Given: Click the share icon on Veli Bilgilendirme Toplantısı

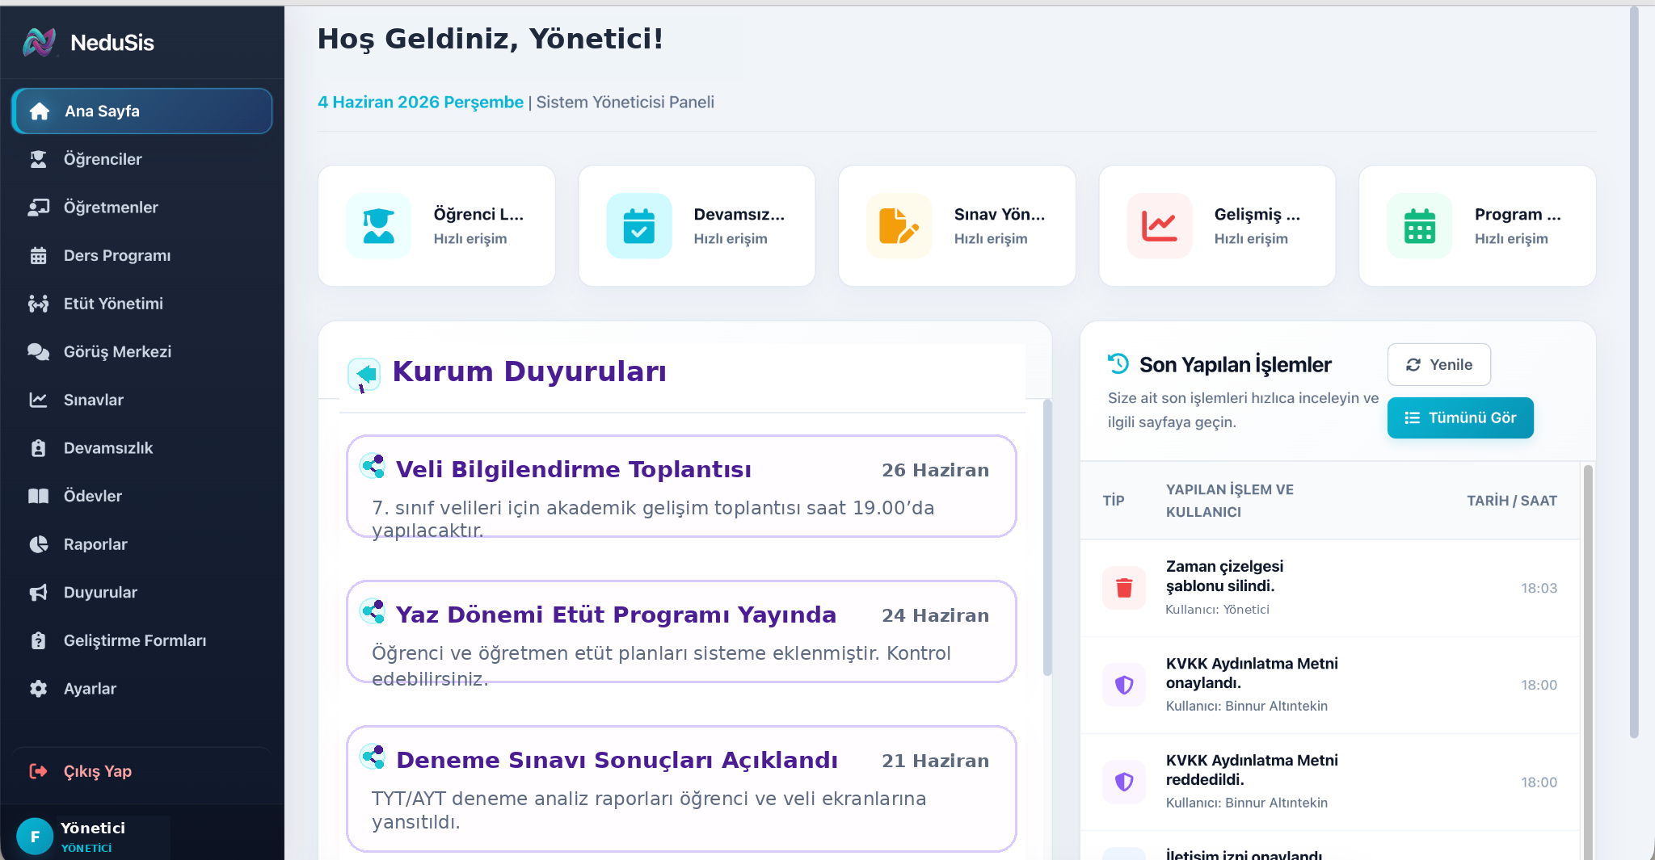Looking at the screenshot, I should (x=373, y=466).
